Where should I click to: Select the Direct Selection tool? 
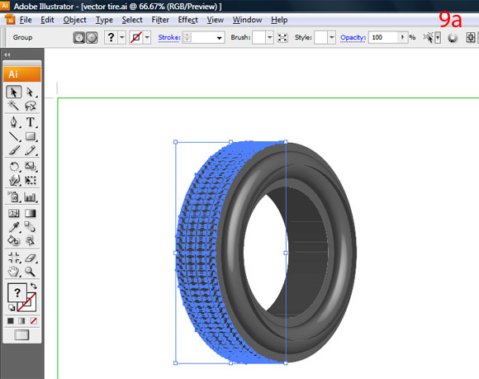pos(30,92)
